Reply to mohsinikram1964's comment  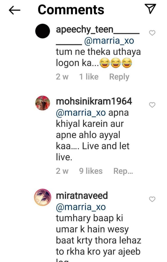(123, 171)
